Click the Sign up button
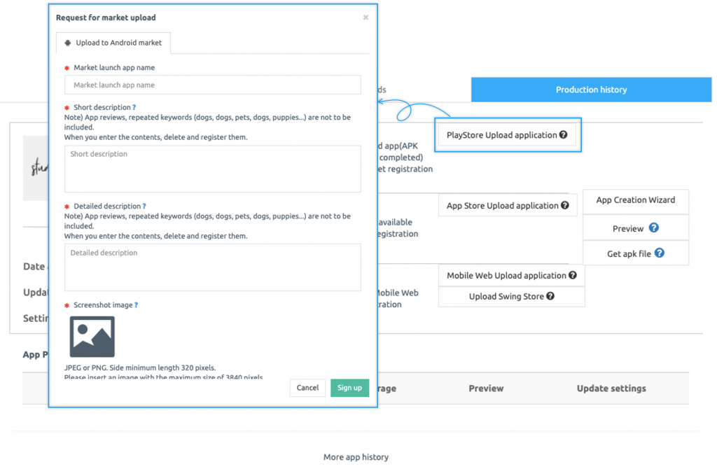This screenshot has width=717, height=469. click(349, 387)
